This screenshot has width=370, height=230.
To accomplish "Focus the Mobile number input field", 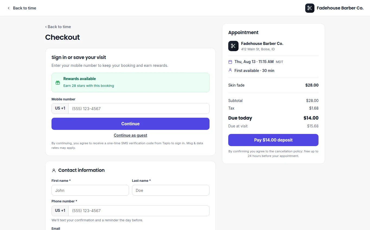I will click(139, 109).
